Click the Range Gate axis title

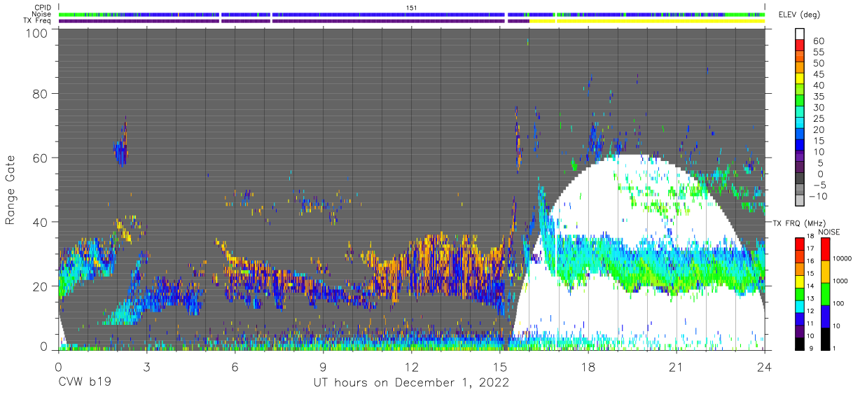click(11, 190)
